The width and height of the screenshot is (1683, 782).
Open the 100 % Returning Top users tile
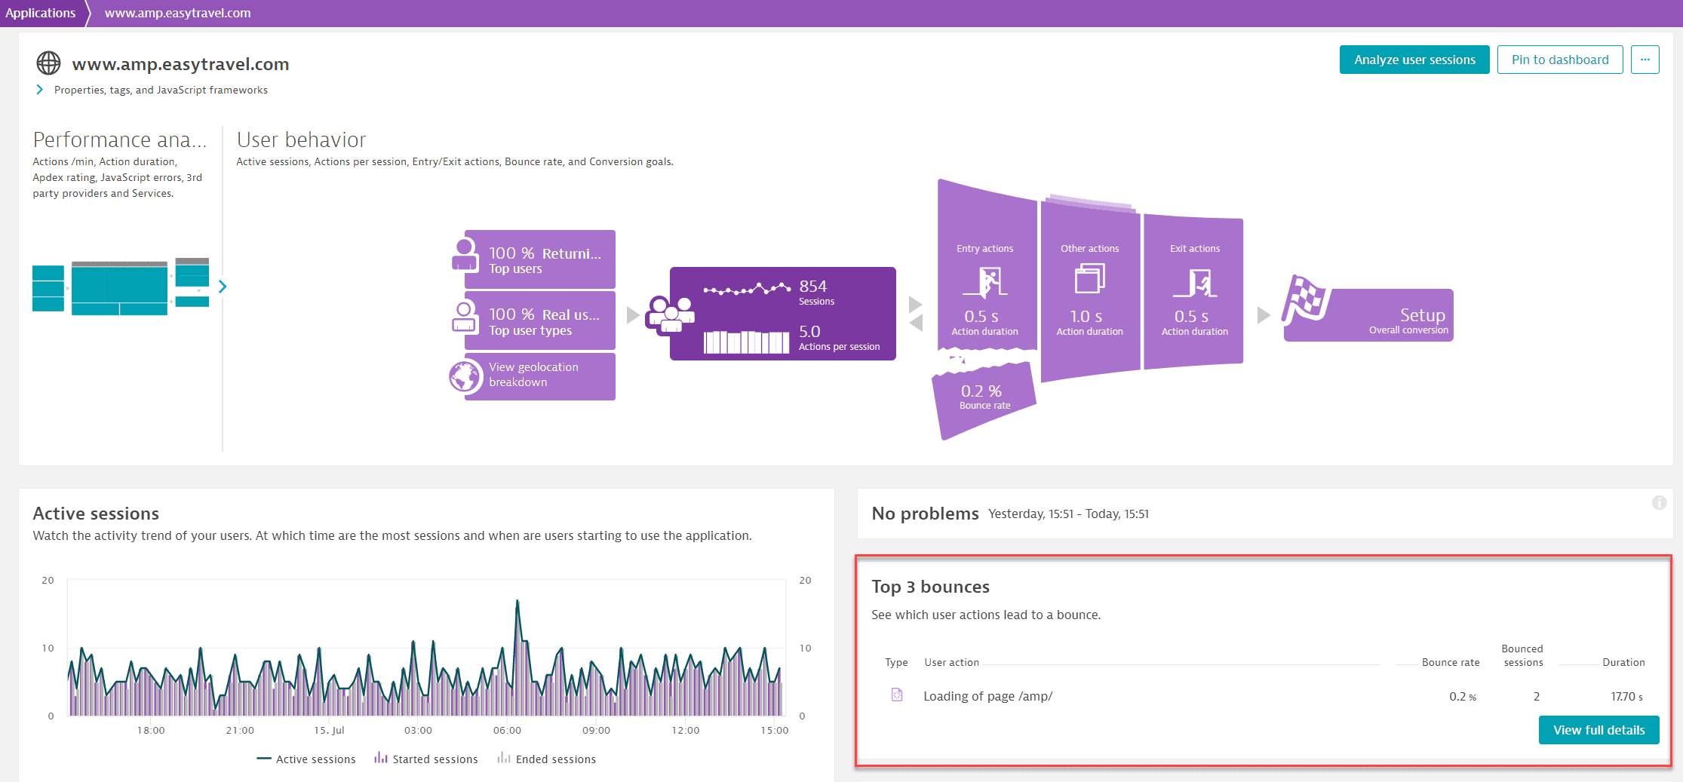[540, 259]
